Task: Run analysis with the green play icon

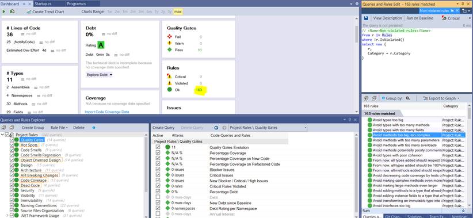Action: 4,12
